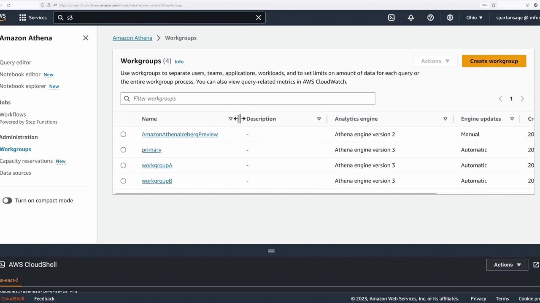Open CloudShell in a new browser tab icon
This screenshot has height=303, width=540.
(536, 265)
